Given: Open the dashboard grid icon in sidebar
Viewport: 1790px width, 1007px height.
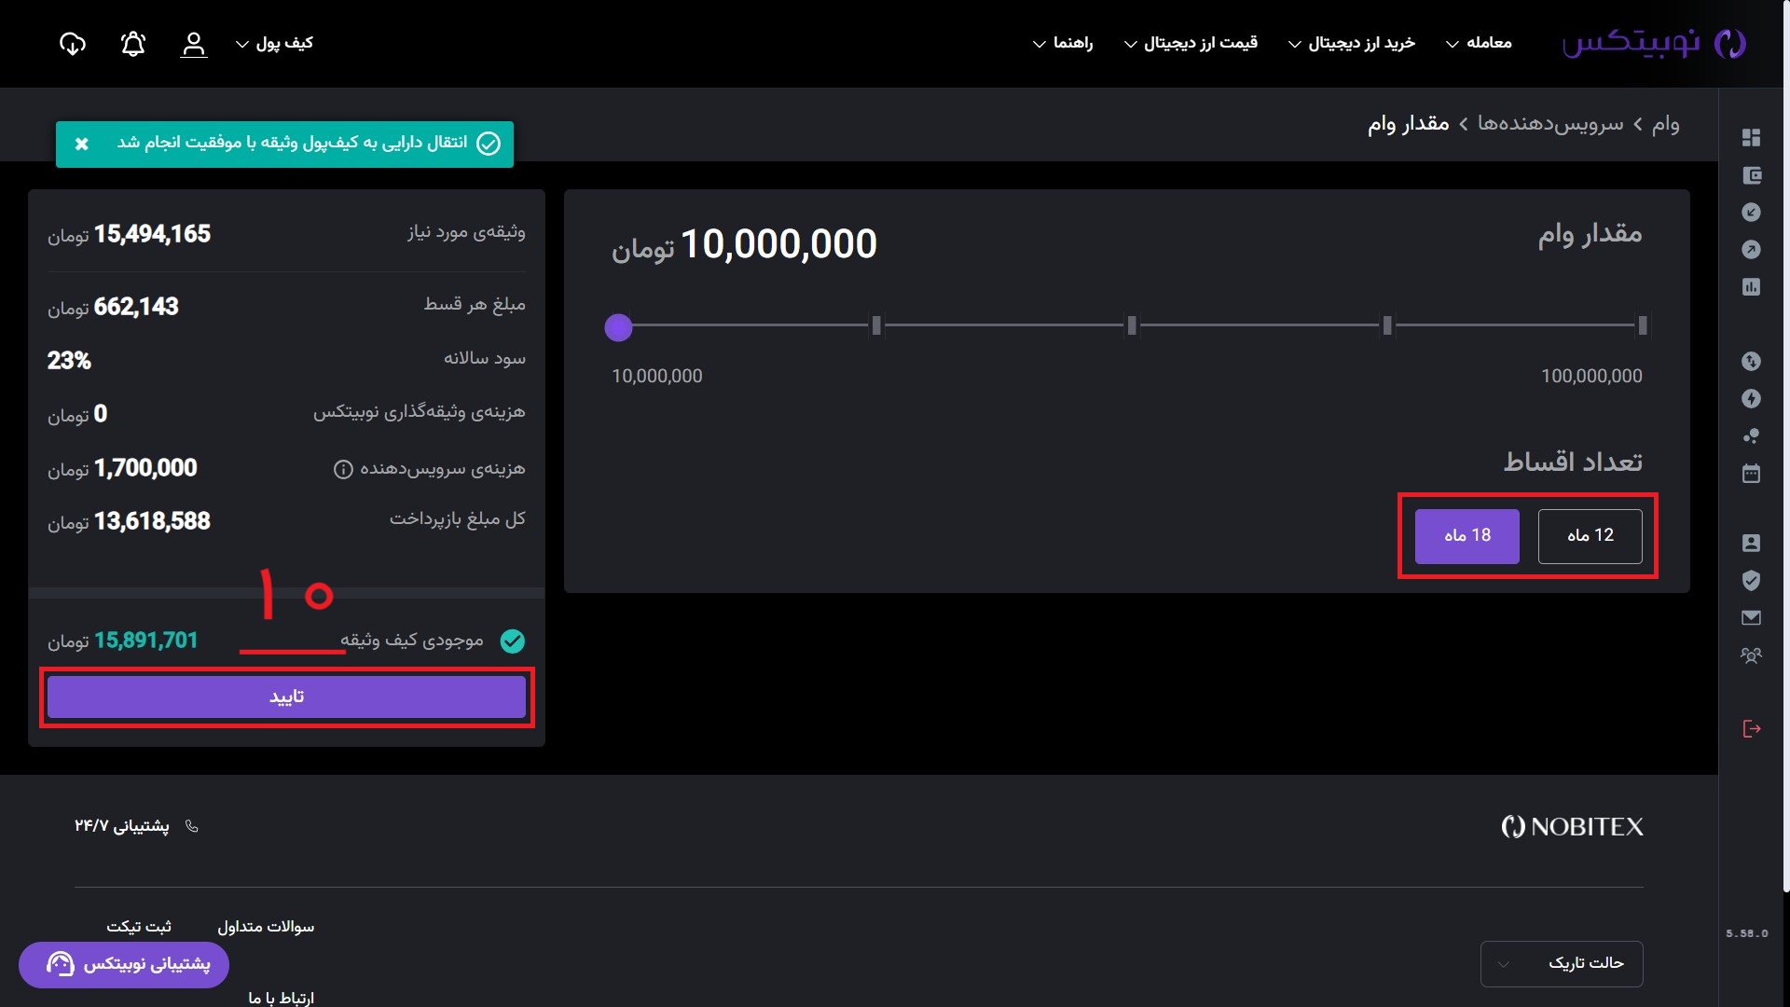Looking at the screenshot, I should 1751,137.
